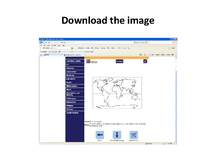The height and width of the screenshot is (162, 216).
Task: Click the Contact button
Action: [119, 61]
